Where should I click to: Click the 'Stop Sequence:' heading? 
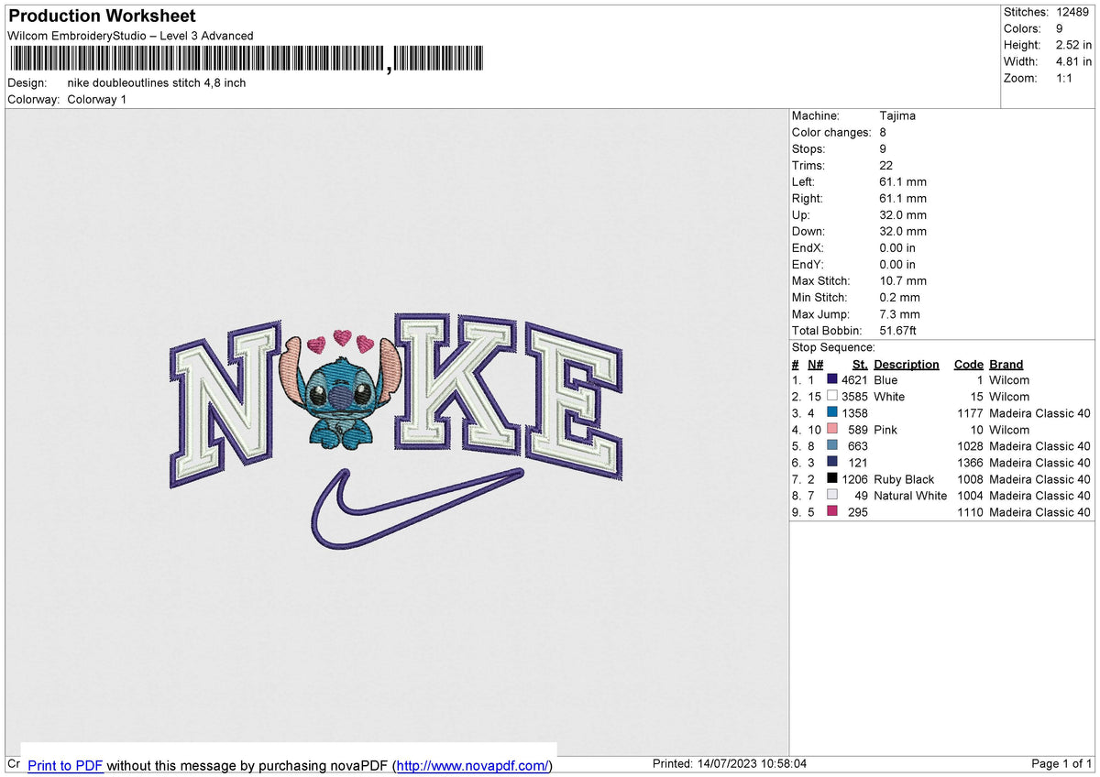(833, 347)
